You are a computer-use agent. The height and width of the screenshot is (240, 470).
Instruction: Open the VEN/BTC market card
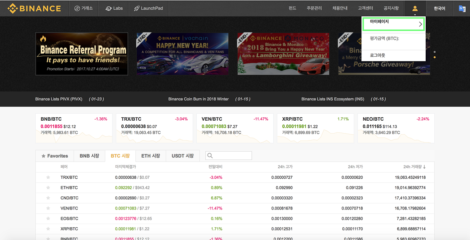235,128
